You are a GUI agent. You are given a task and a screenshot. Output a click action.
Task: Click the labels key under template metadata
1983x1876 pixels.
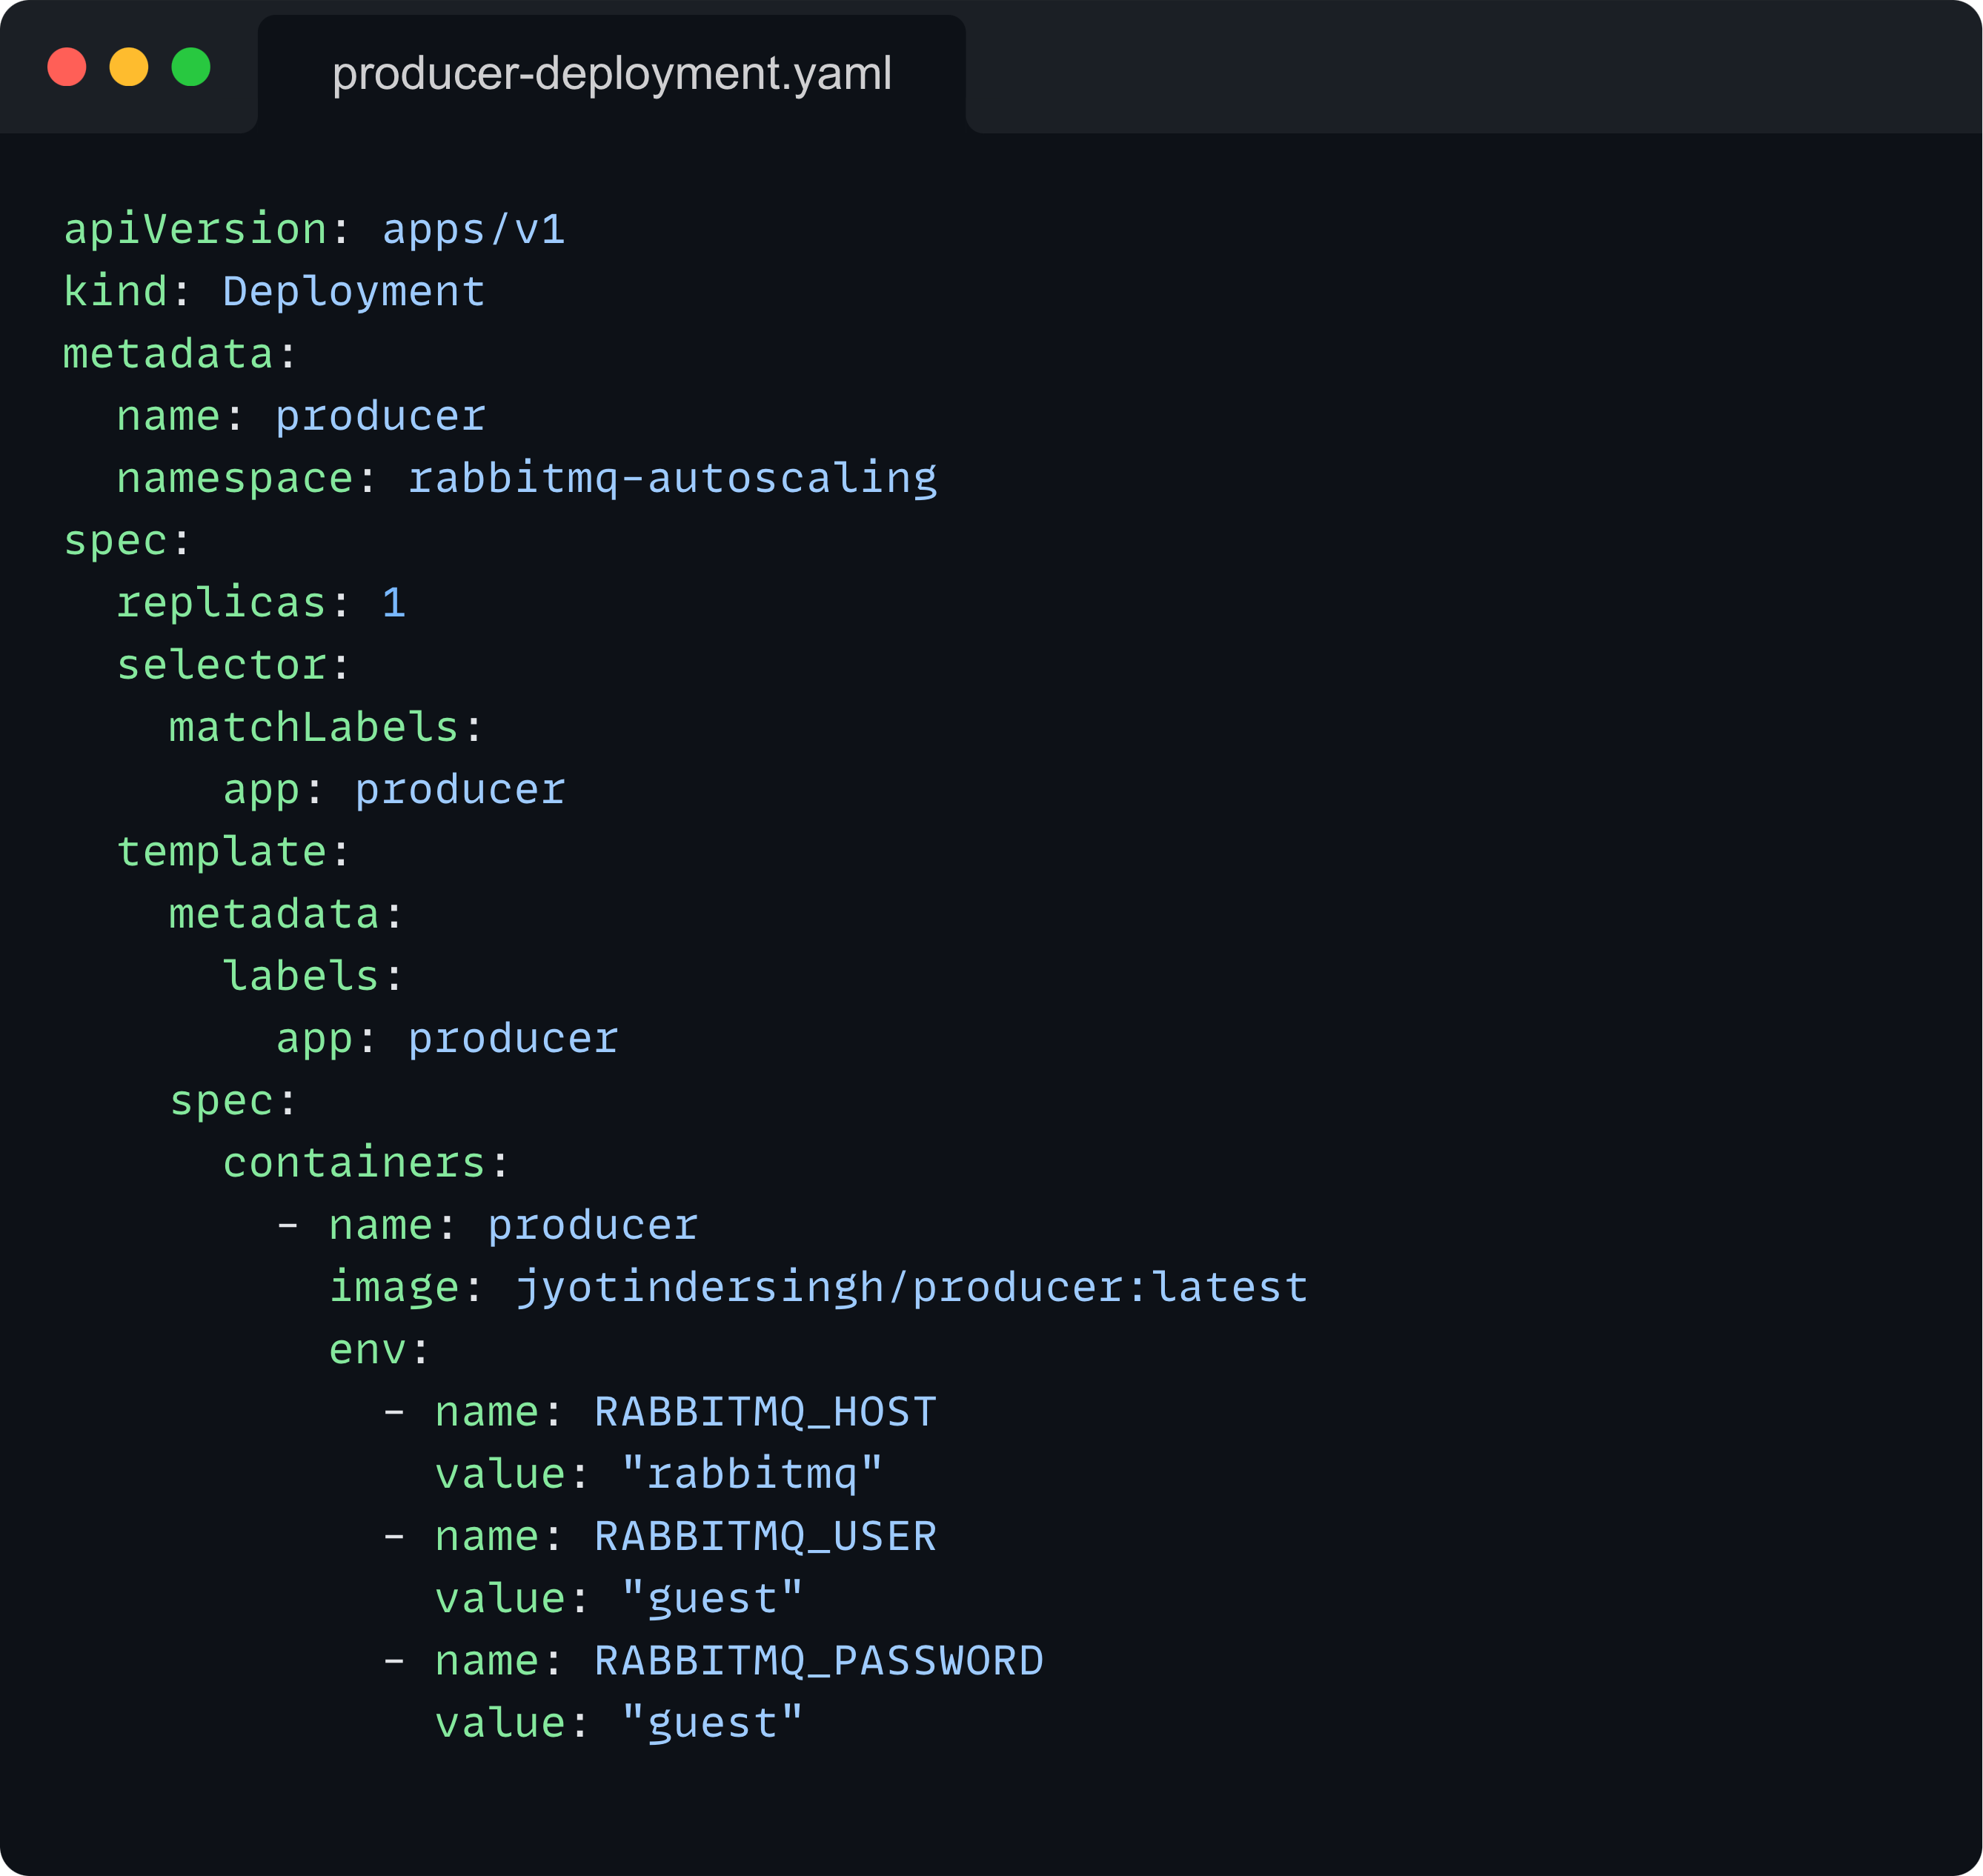coord(300,976)
